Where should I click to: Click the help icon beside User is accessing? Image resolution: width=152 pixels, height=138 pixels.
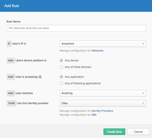click(x=40, y=77)
